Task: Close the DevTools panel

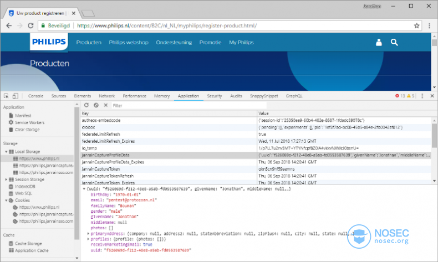Action: click(432, 96)
